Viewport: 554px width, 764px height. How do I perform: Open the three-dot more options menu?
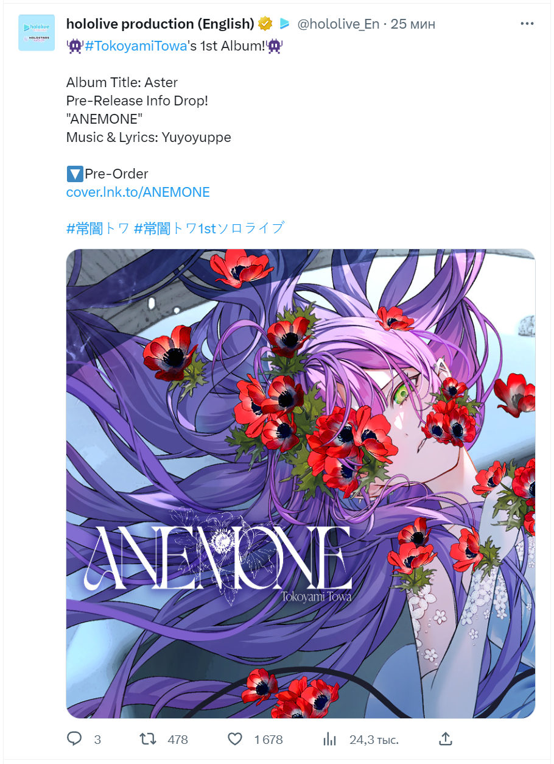click(x=527, y=24)
